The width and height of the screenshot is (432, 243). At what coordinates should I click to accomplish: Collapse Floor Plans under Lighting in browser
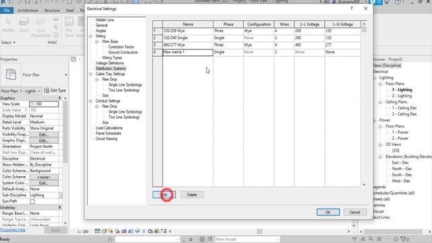380,84
